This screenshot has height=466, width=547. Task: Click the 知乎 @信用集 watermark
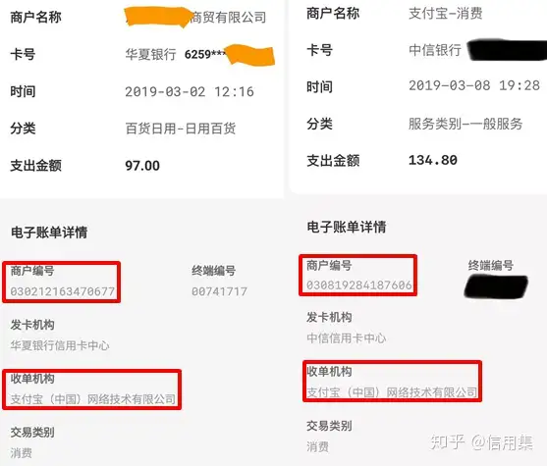[481, 442]
